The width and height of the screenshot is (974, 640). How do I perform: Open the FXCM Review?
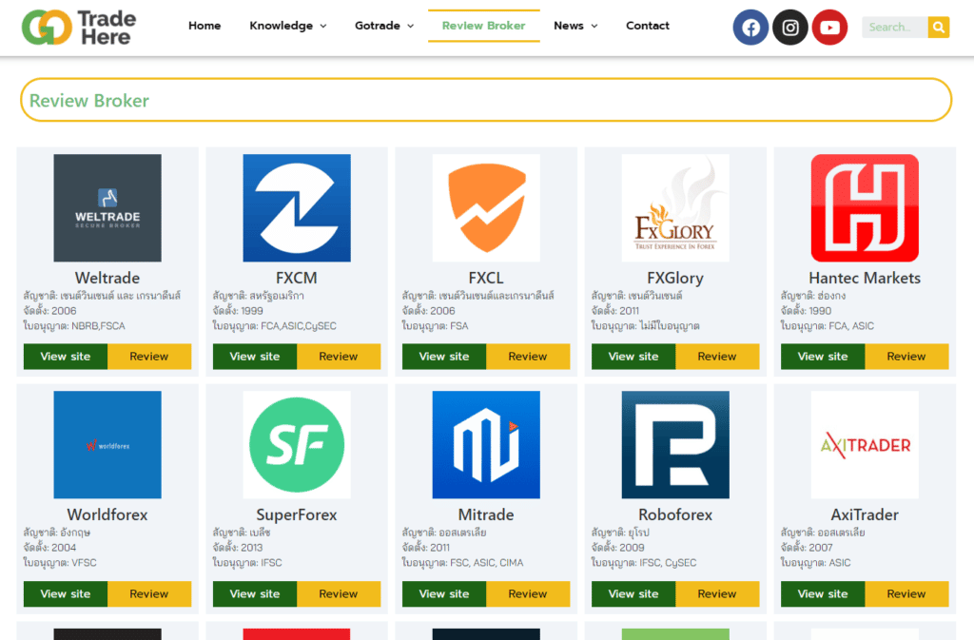point(339,357)
